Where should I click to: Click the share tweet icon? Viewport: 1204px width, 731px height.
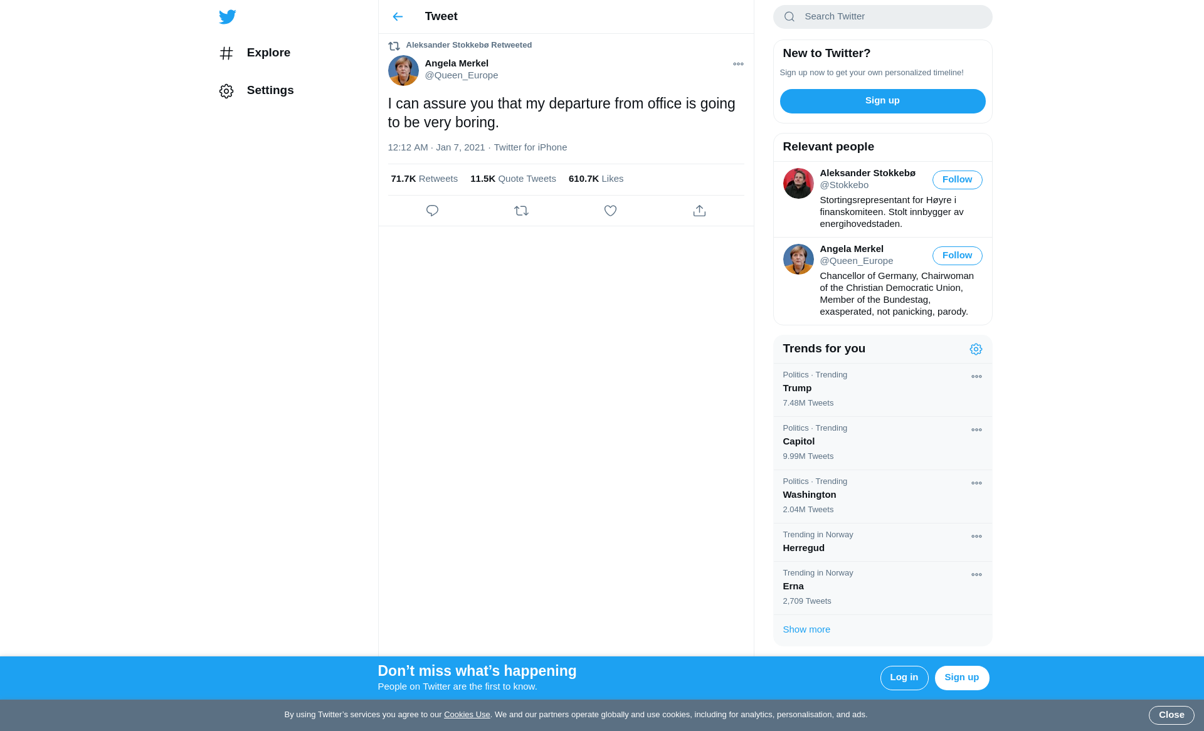click(699, 211)
